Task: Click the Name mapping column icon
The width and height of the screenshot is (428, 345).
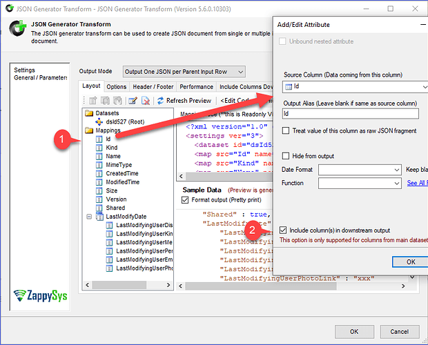Action: (99, 156)
